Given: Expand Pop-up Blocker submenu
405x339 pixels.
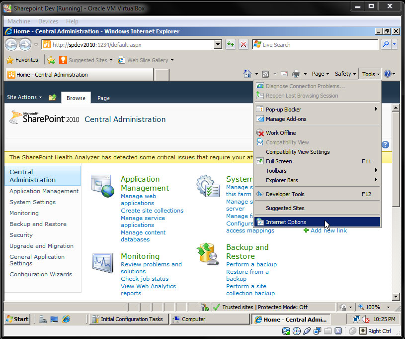Looking at the screenshot, I should point(317,110).
